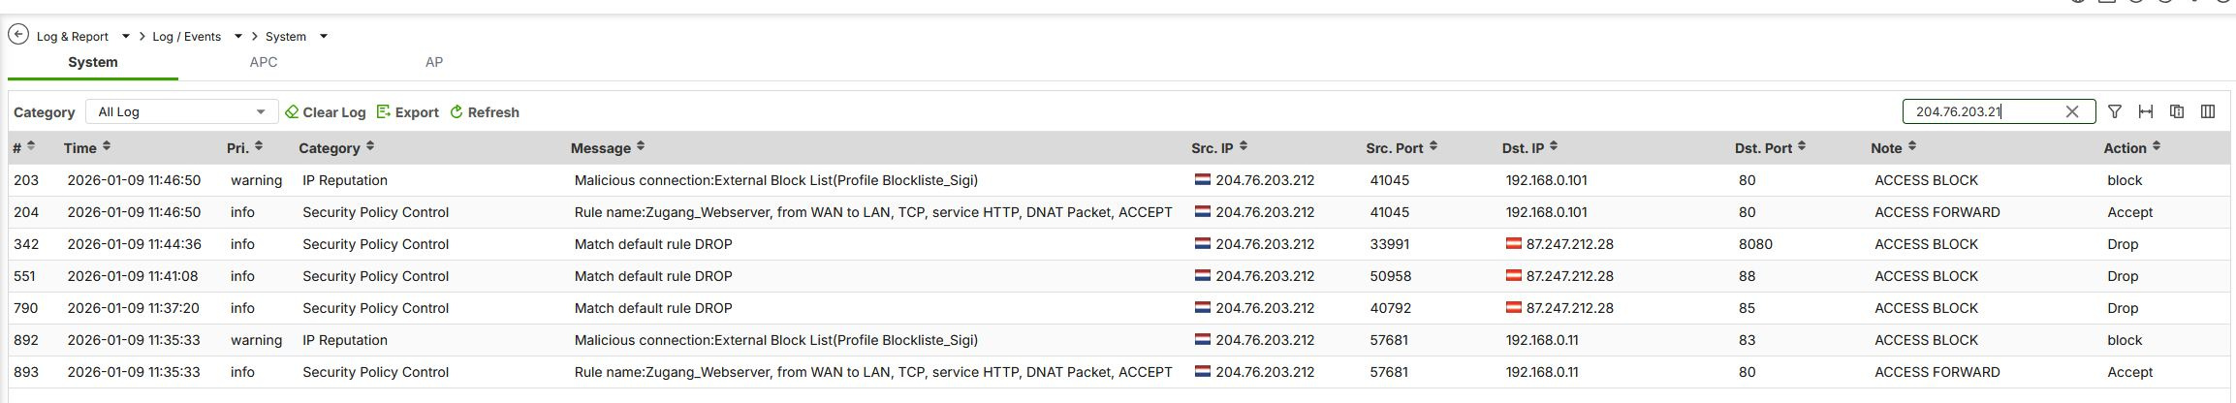This screenshot has height=403, width=2236.
Task: Open the column info copy icon
Action: tap(2177, 111)
